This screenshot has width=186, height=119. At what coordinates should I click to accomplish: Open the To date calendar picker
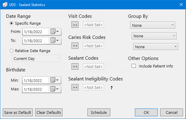[x=55, y=41]
